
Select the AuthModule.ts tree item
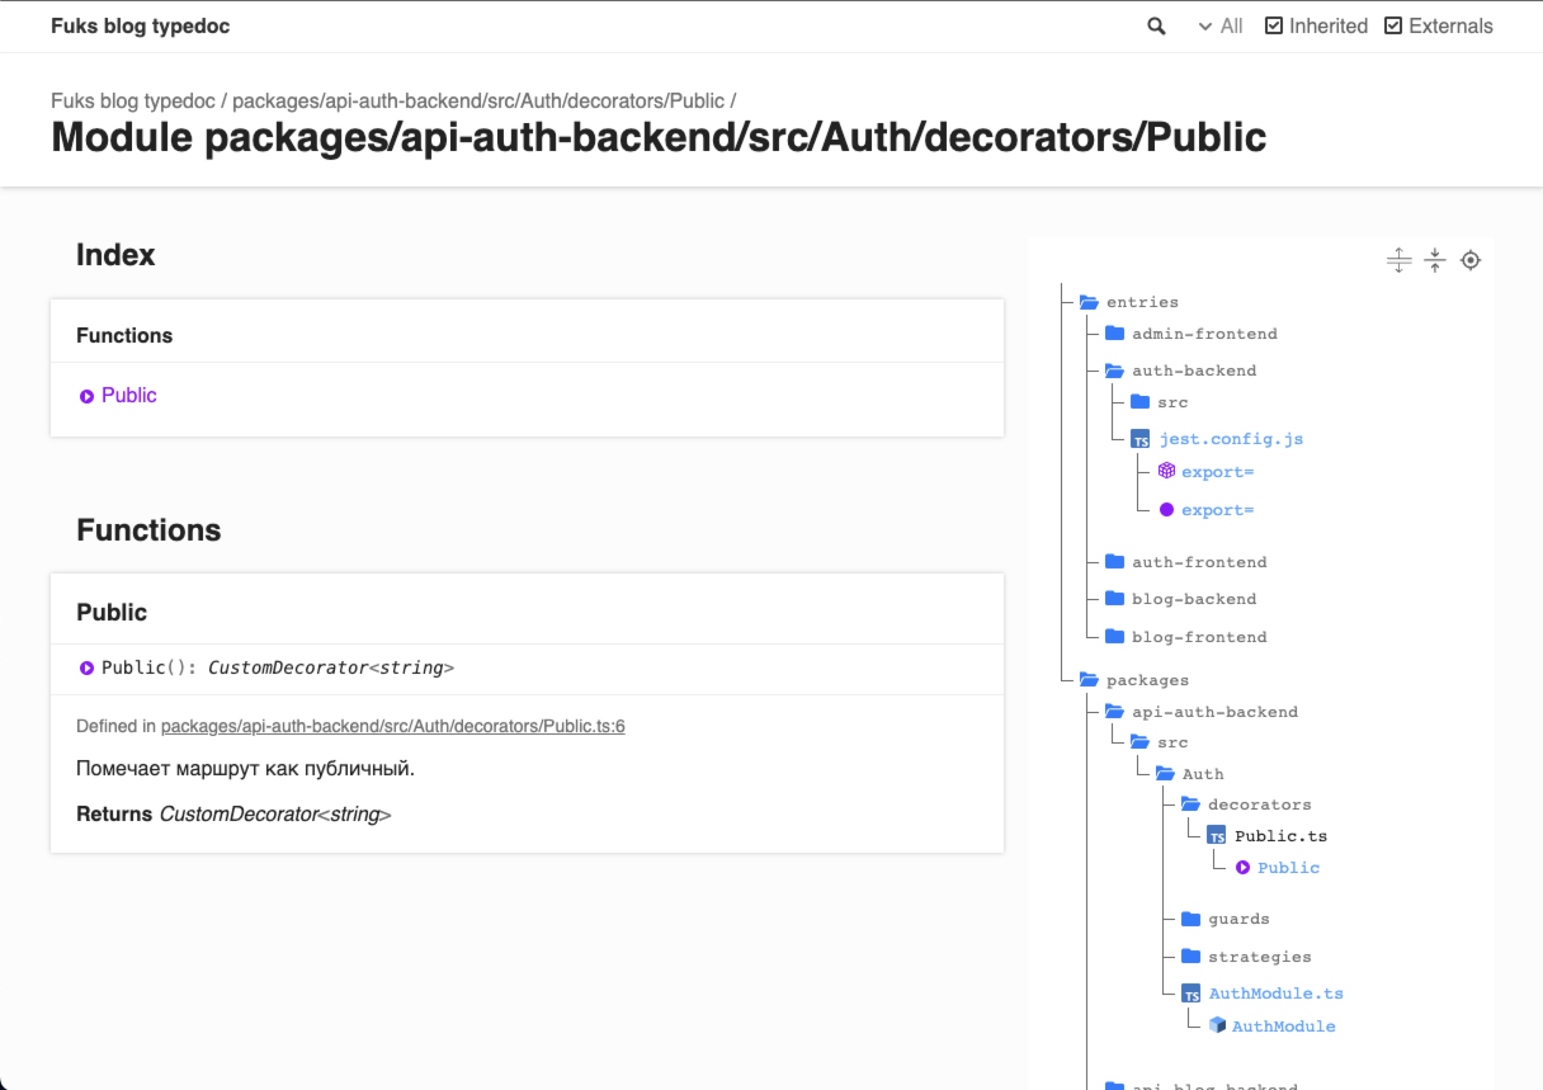click(x=1275, y=993)
